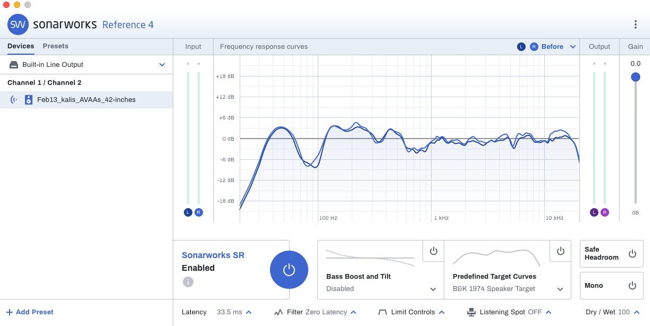Enable Bass Boost and Tilt power button
The height and width of the screenshot is (326, 650).
(x=433, y=251)
